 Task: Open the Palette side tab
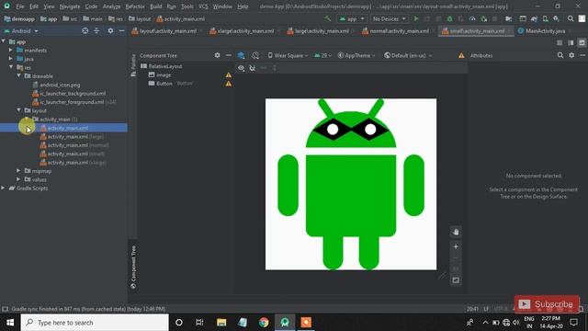coord(133,65)
